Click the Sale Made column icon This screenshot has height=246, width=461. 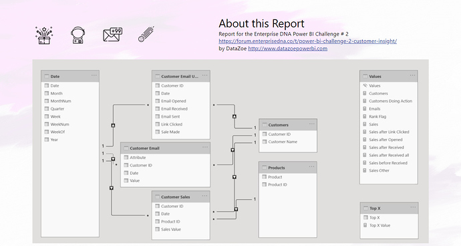click(157, 132)
